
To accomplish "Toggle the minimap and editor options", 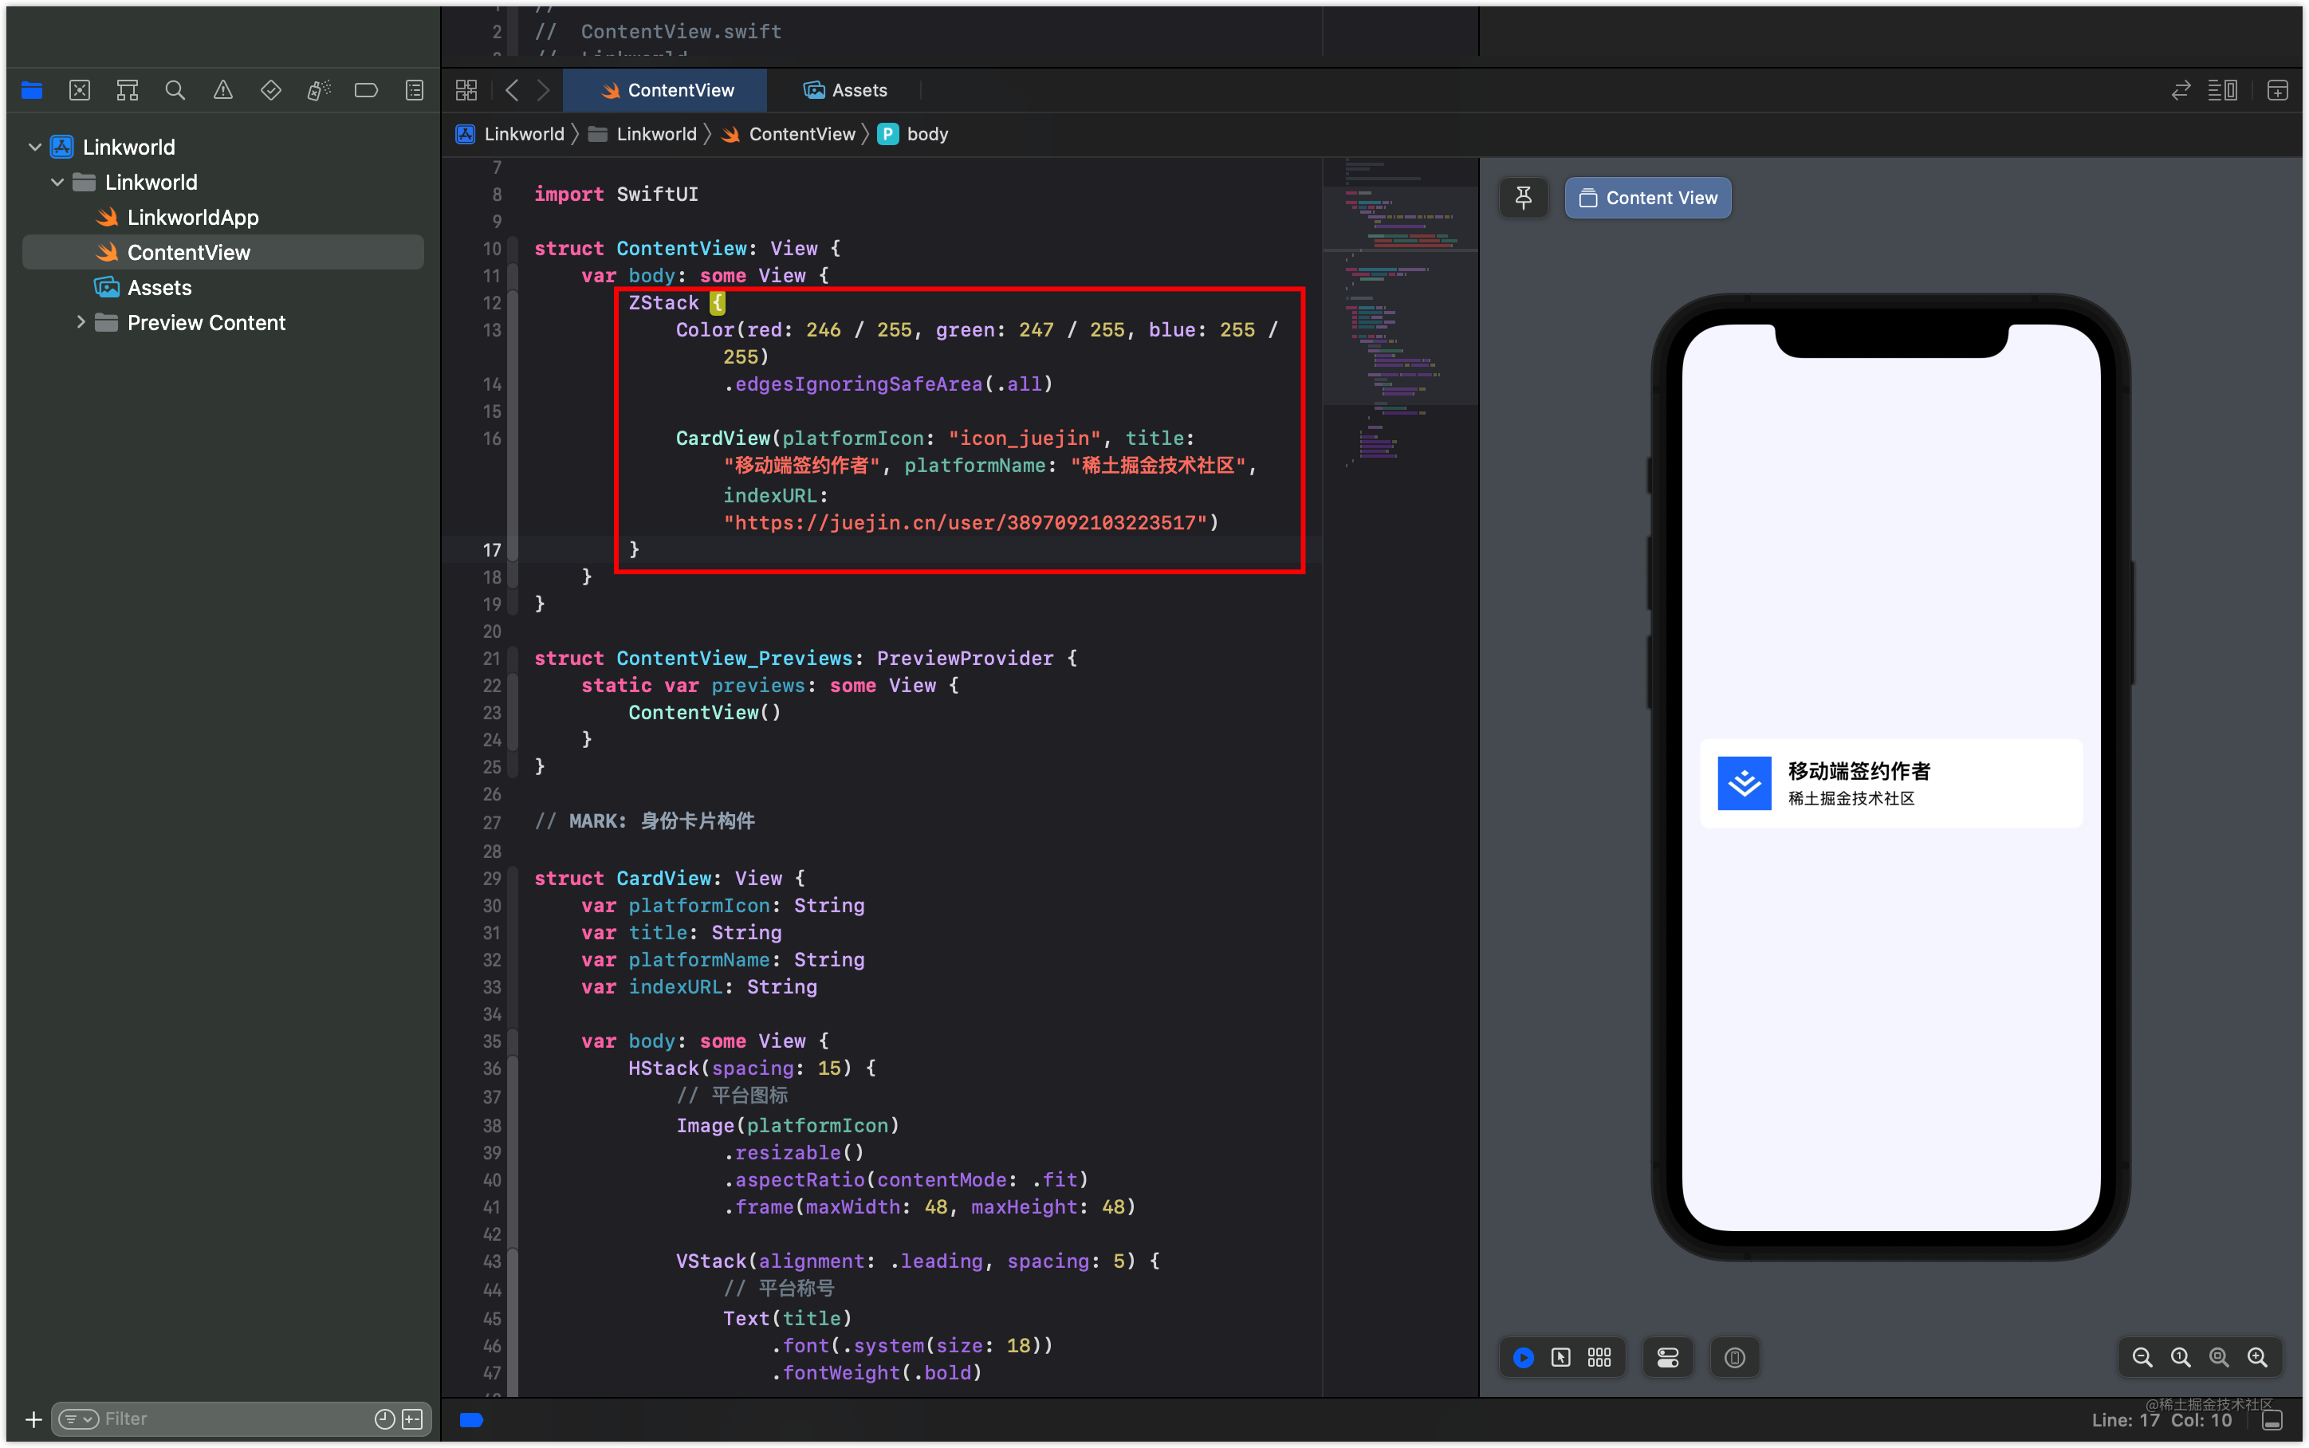I will tap(2222, 90).
